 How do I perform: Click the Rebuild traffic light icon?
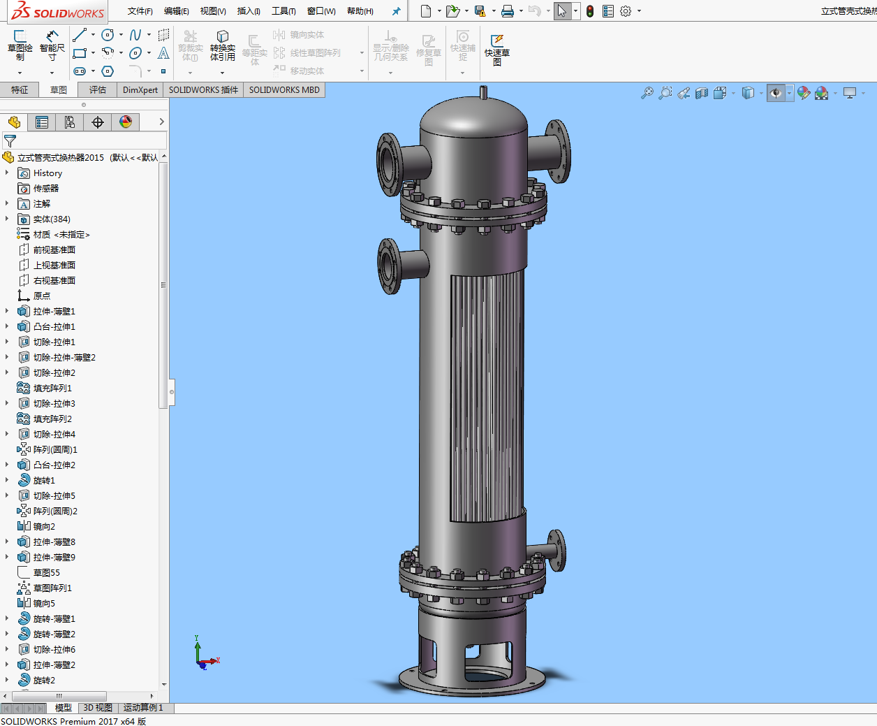pyautogui.click(x=590, y=11)
